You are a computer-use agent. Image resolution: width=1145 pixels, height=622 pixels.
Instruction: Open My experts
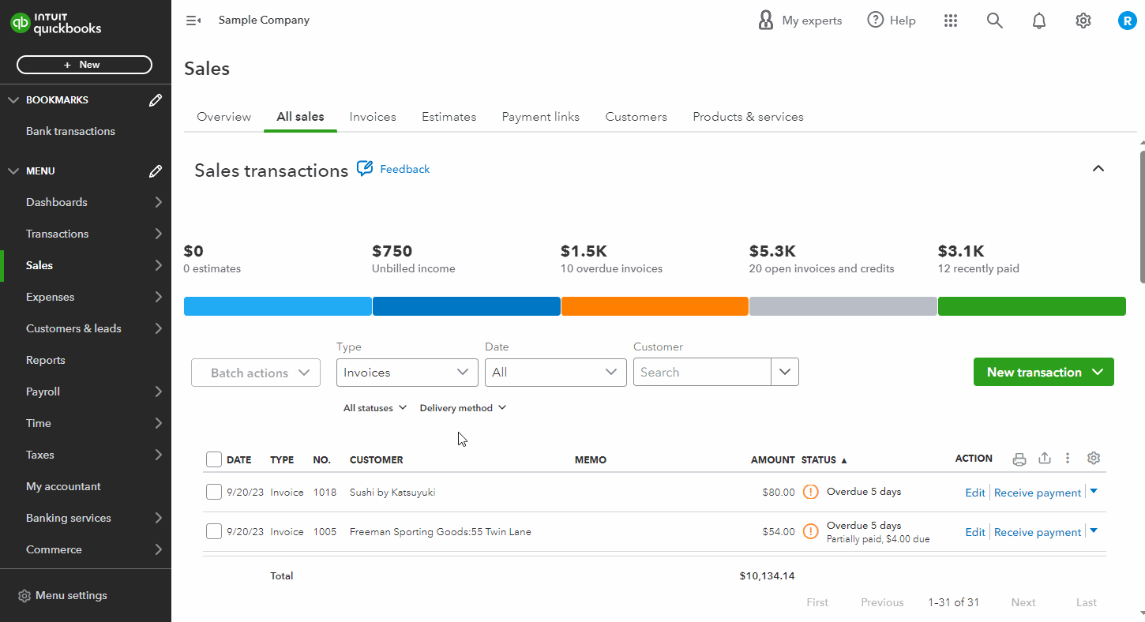pyautogui.click(x=800, y=21)
